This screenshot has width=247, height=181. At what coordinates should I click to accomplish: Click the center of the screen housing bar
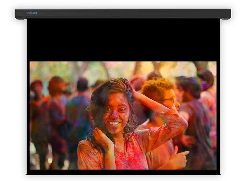pyautogui.click(x=124, y=14)
